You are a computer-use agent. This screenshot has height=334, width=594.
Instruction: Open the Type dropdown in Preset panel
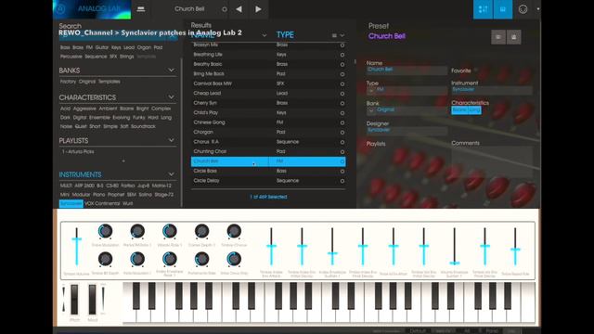(371, 90)
